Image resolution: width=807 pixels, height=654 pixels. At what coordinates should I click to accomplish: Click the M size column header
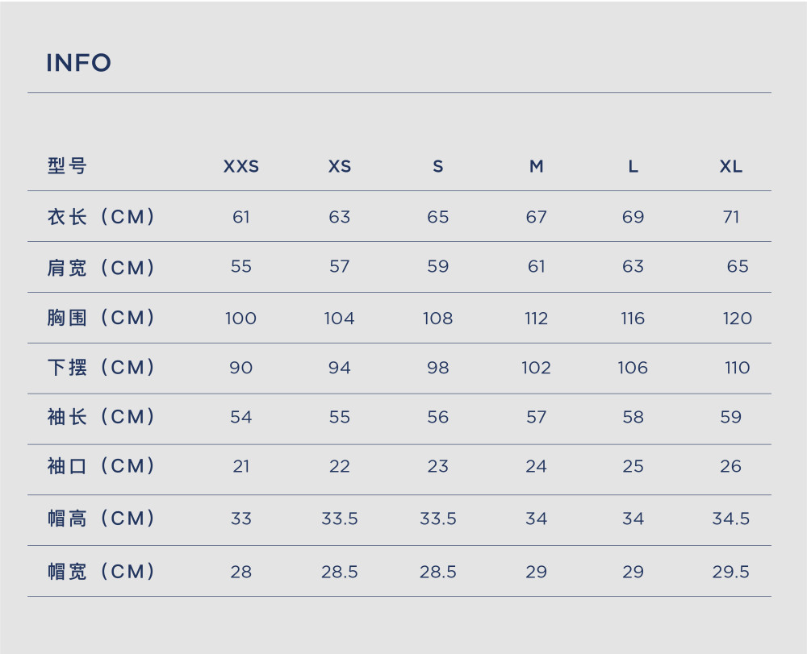click(537, 167)
